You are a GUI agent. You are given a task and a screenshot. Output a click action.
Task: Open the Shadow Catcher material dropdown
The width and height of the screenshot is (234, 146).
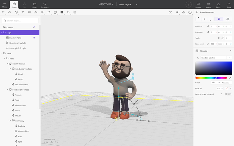(229, 58)
